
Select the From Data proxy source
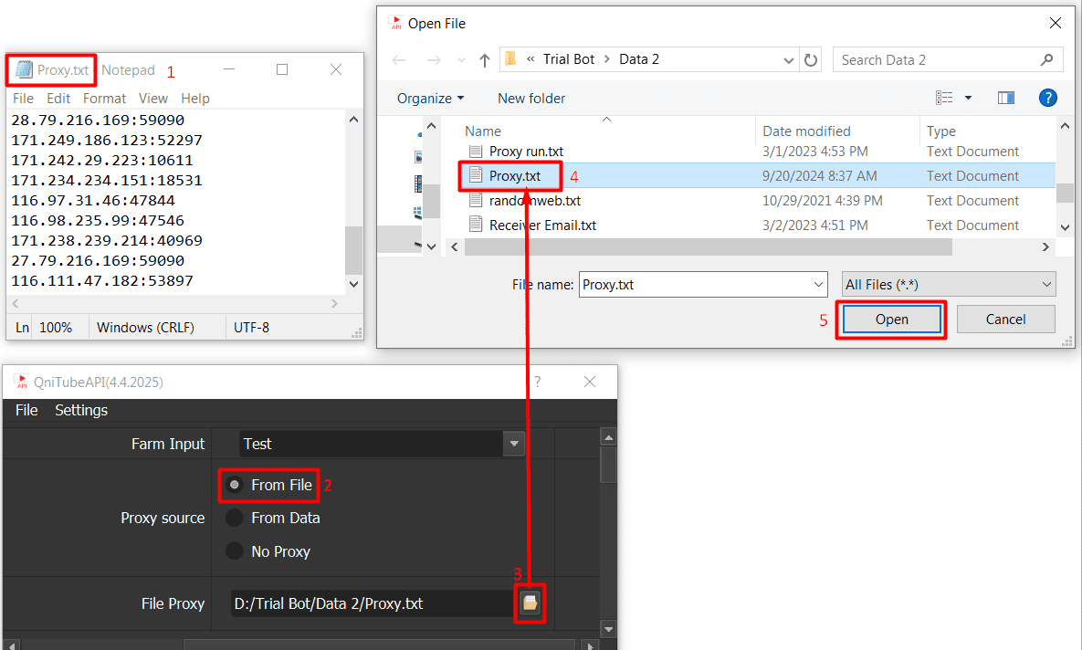(x=235, y=518)
